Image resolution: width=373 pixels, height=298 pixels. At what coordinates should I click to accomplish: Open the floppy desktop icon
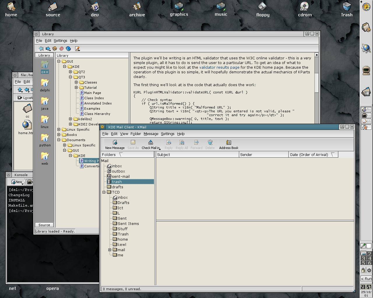(263, 9)
